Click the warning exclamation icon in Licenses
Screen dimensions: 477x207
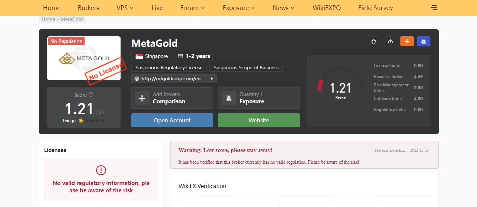(101, 170)
